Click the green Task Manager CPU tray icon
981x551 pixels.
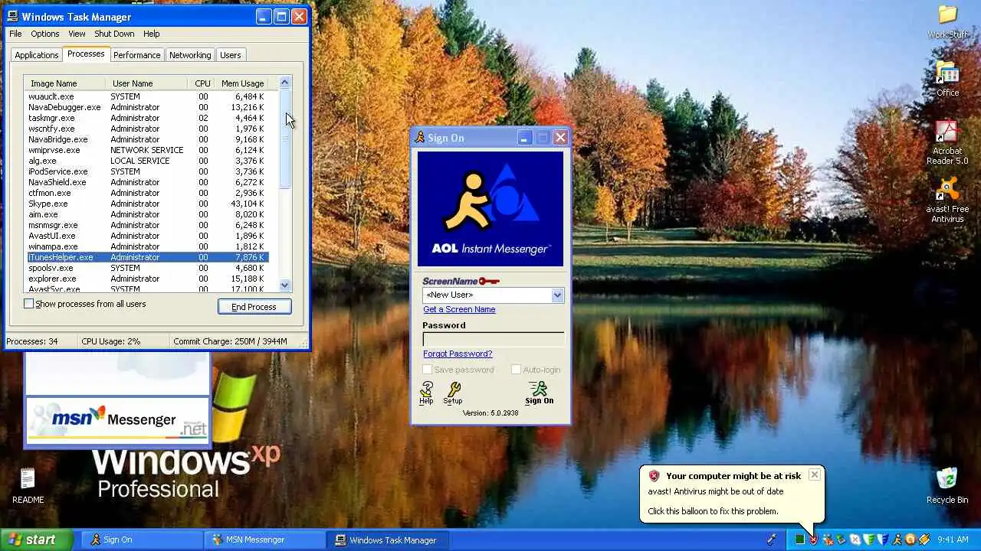pos(800,540)
